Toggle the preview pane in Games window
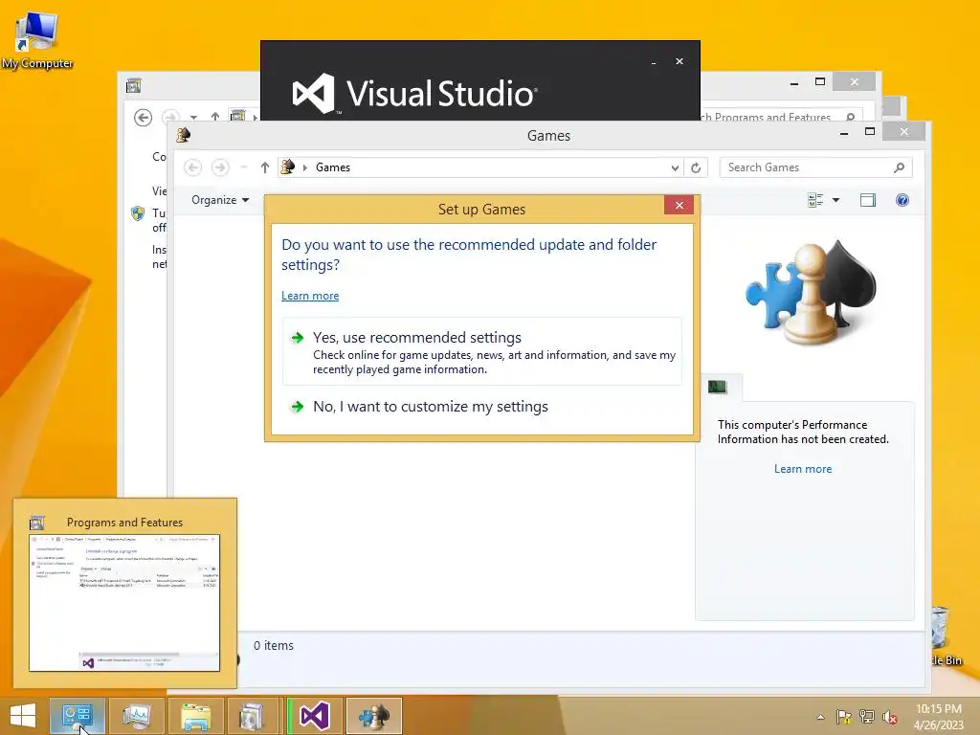980x735 pixels. click(x=867, y=200)
